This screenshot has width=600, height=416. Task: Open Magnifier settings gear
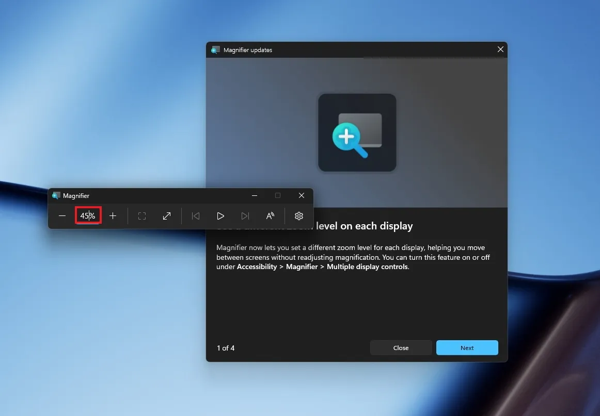(299, 216)
